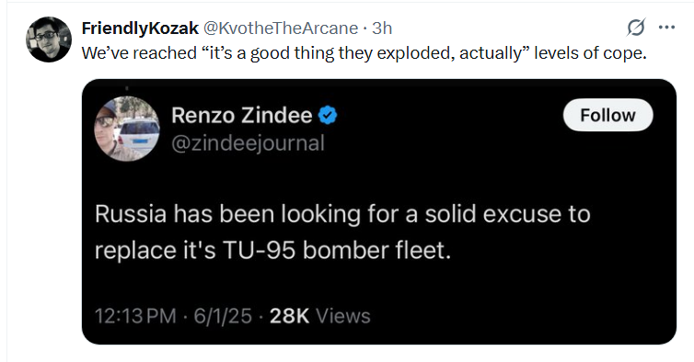
Task: Open the @KvotheTheArcane handle link
Action: [280, 28]
